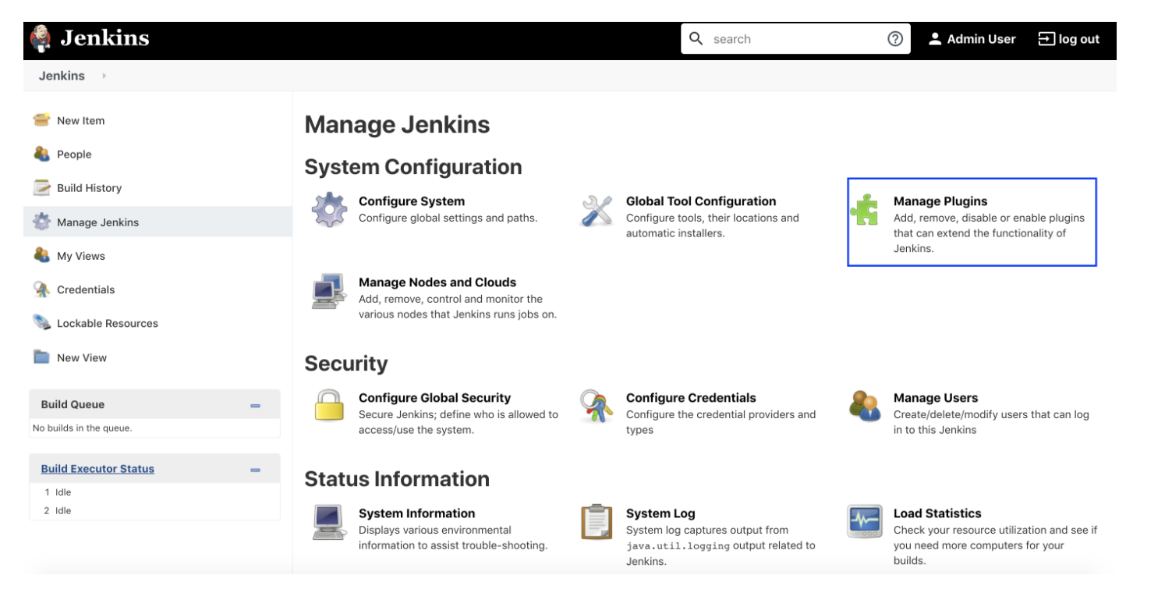Image resolution: width=1165 pixels, height=607 pixels.
Task: Open the Load Statistics link
Action: tap(937, 513)
